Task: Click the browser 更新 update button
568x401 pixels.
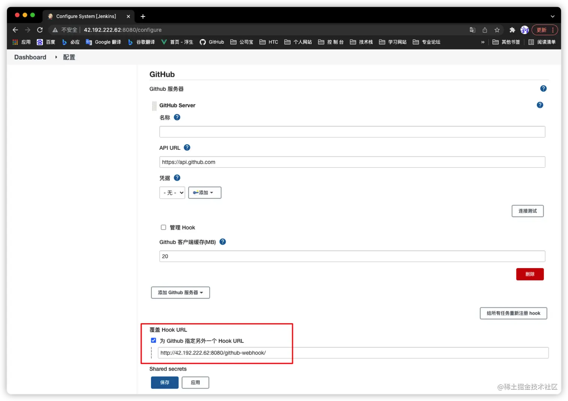Action: tap(545, 30)
